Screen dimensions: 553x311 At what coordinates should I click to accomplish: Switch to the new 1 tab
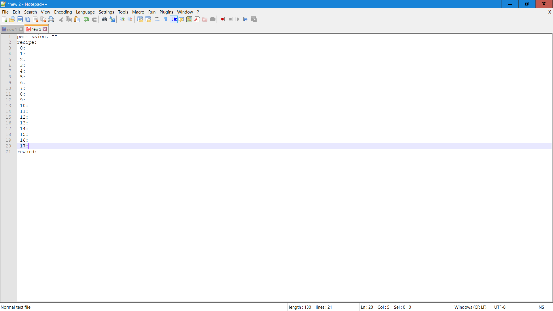click(x=12, y=29)
